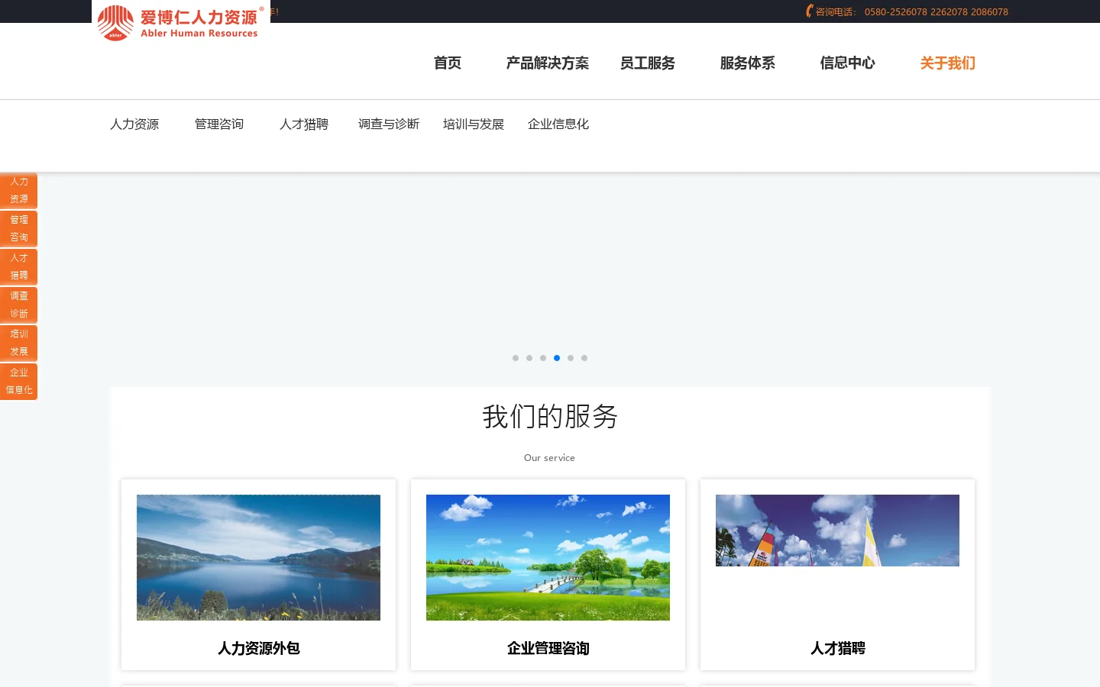Go to the fifth carousel slide dot
This screenshot has width=1100, height=687.
click(571, 358)
